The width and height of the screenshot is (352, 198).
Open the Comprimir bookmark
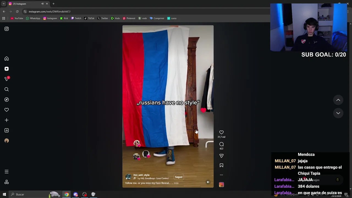[157, 18]
